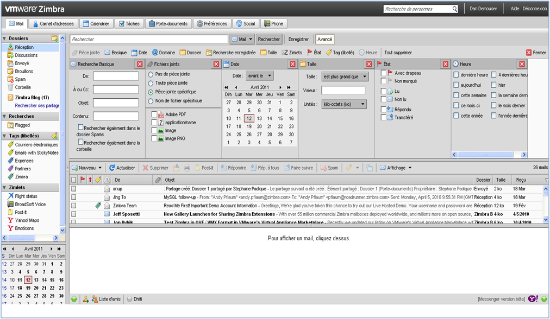Go to previous year in Date panel calendar

coord(226,87)
